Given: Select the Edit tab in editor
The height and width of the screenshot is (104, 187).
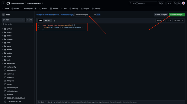Looking at the screenshot, I should tap(40, 21).
